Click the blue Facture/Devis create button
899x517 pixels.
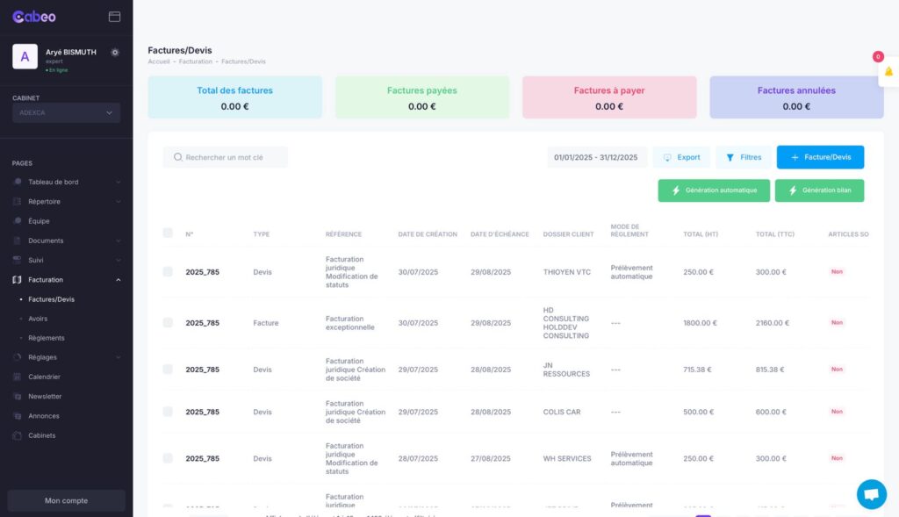click(820, 157)
